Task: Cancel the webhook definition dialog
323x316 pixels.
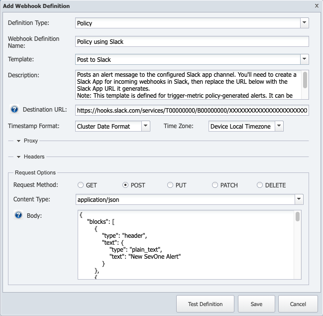Action: 298,304
